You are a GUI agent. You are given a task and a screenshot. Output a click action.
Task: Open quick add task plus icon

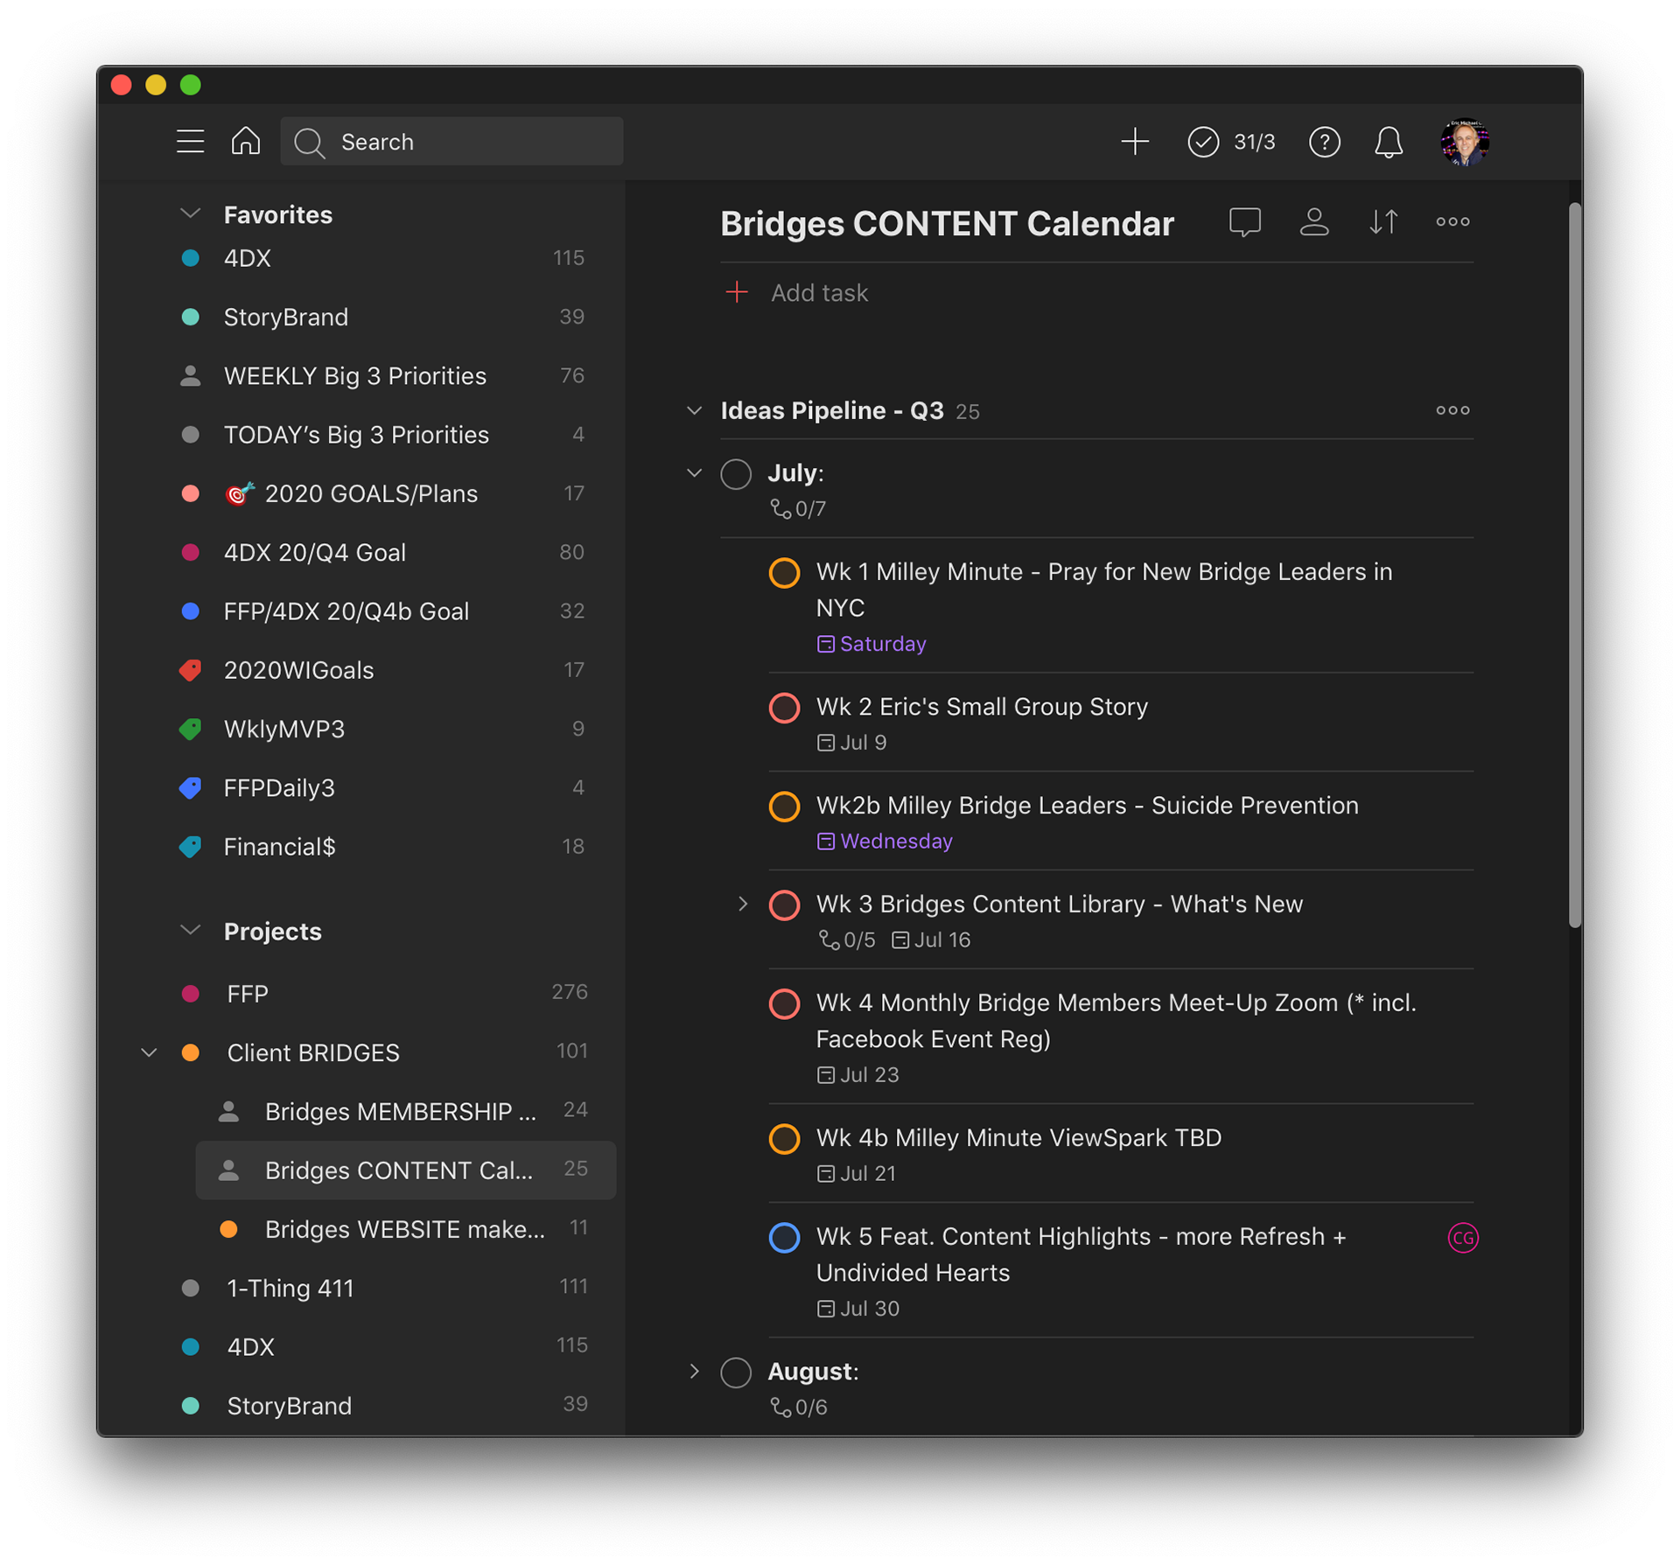[1135, 142]
